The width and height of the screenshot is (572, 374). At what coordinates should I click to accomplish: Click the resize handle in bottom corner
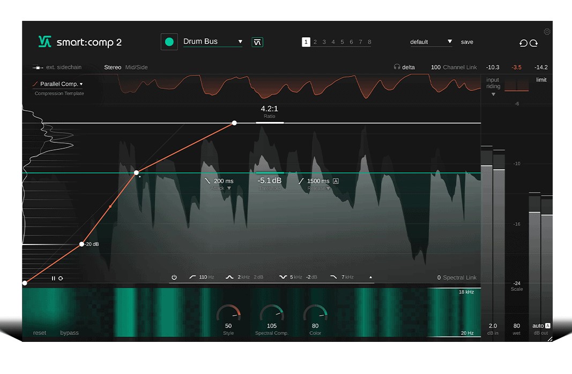click(549, 339)
